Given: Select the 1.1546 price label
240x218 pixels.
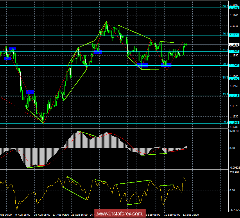Looking at the screenshot, I should 234,65.
